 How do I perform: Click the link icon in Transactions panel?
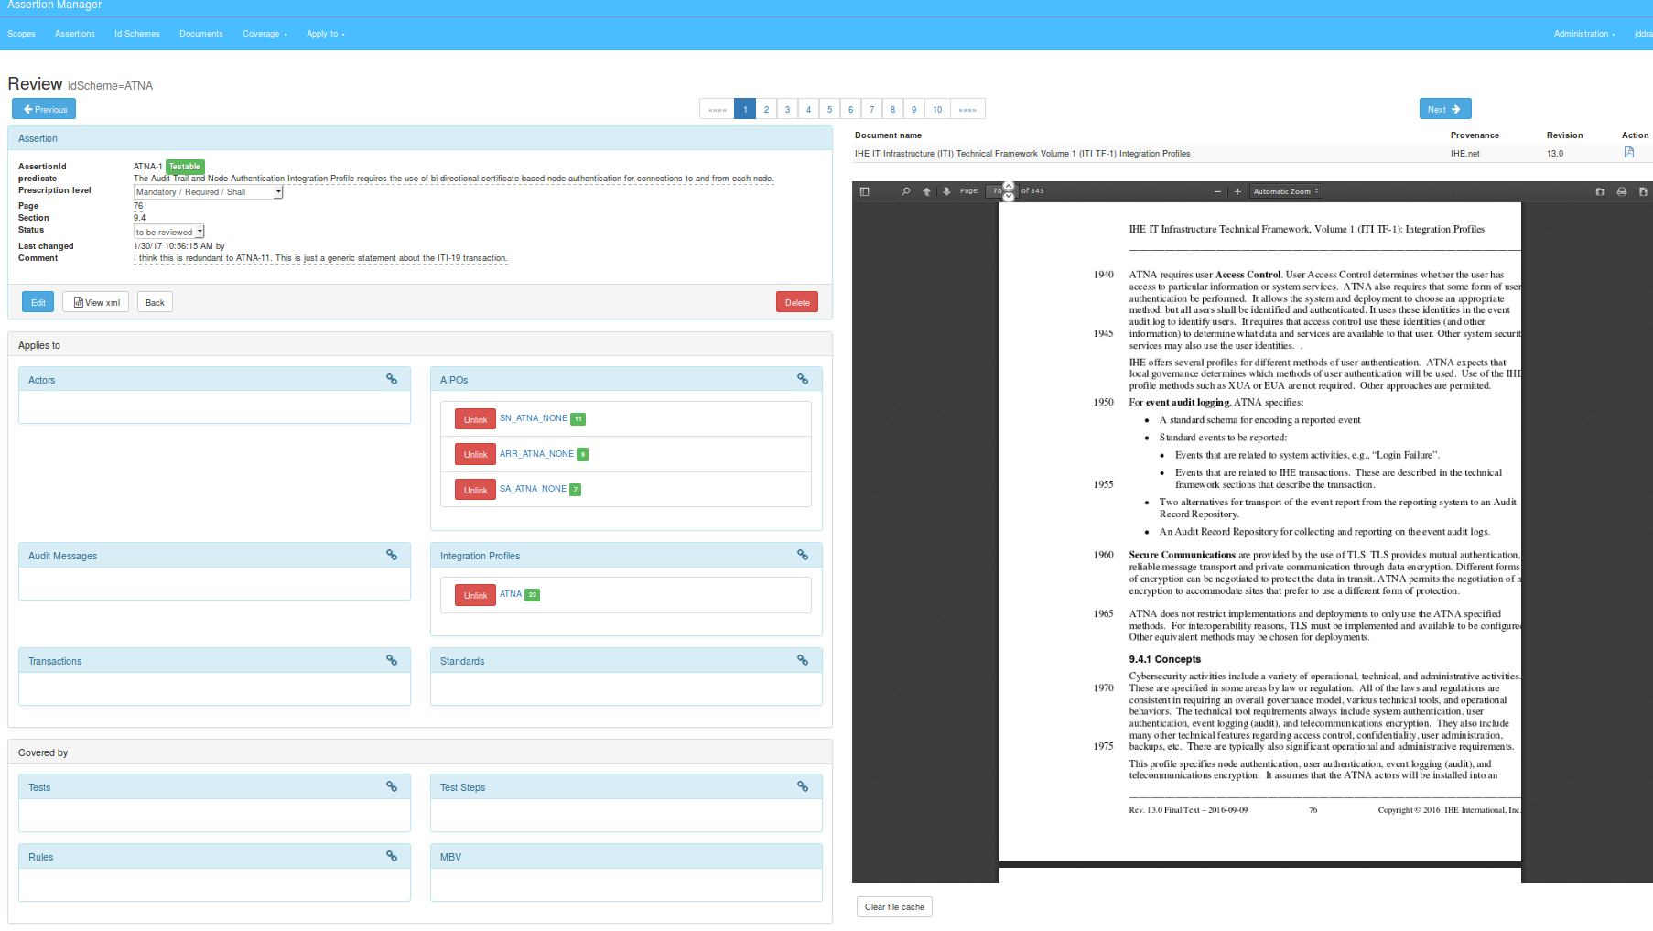tap(392, 660)
